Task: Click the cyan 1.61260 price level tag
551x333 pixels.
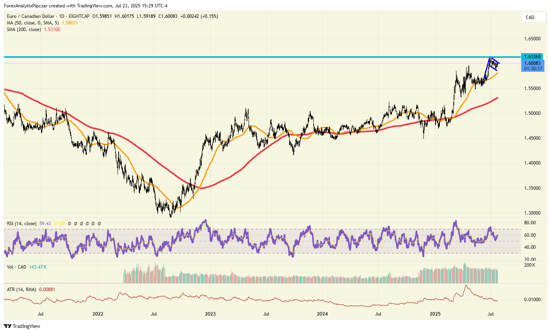Action: pos(532,57)
